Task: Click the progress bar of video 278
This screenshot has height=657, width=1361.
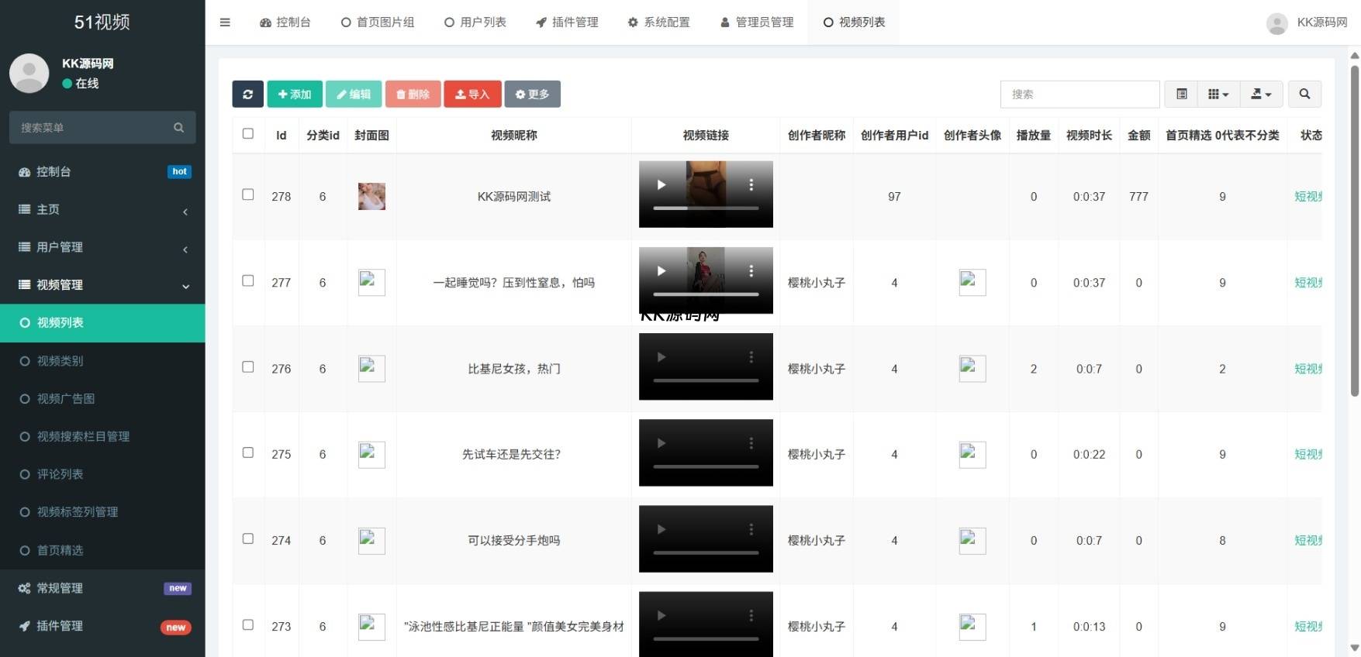Action: 706,208
